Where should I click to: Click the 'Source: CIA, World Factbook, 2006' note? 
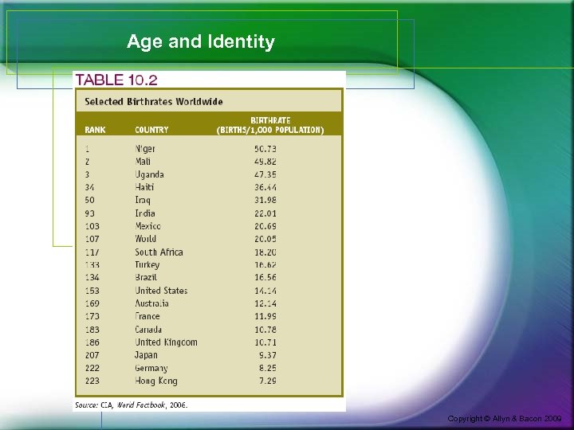pos(131,405)
